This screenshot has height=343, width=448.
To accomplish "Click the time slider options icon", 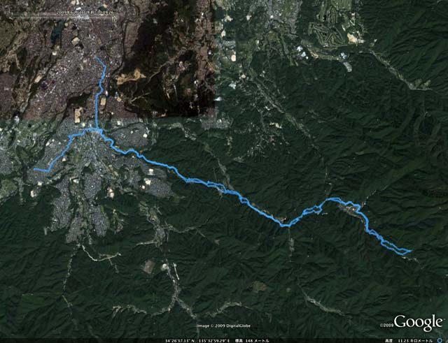I will point(114,19).
